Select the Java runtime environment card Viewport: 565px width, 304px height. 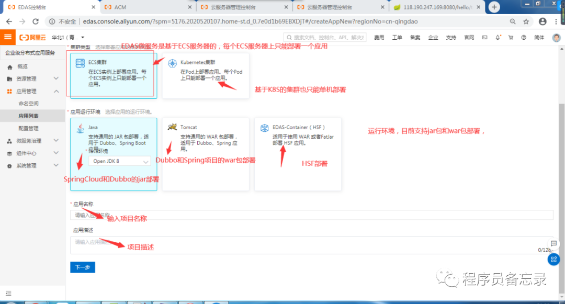pyautogui.click(x=114, y=154)
